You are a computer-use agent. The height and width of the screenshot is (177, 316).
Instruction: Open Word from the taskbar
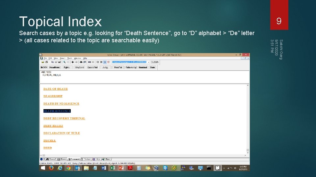point(104,168)
